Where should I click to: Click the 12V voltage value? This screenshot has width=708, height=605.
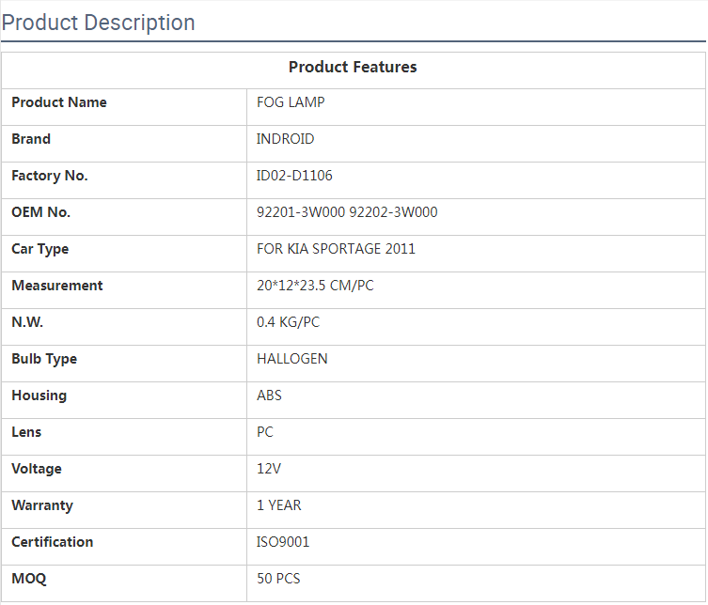click(x=269, y=469)
